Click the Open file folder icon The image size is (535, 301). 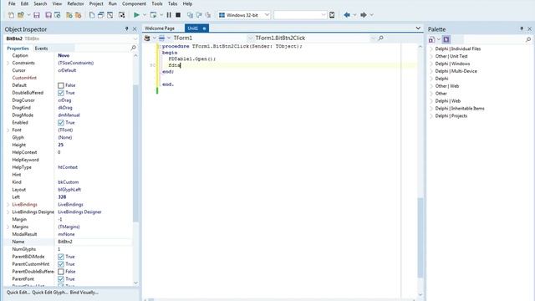(21, 15)
